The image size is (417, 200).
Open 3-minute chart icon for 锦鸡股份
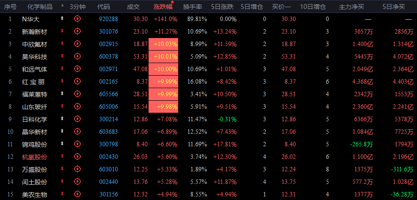(x=77, y=144)
